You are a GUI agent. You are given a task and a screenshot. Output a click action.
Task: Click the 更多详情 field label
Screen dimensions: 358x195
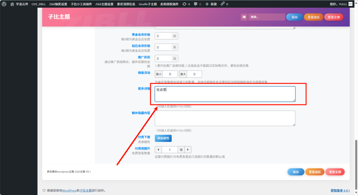click(144, 89)
